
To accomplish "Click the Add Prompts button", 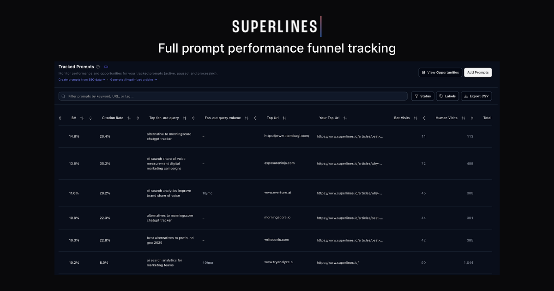I will click(478, 73).
